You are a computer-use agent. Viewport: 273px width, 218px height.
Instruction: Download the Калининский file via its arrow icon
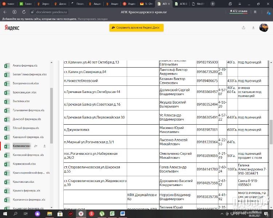click(x=44, y=146)
